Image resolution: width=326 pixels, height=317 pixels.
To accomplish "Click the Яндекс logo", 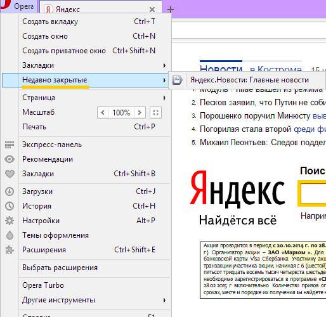I will pos(238,190).
